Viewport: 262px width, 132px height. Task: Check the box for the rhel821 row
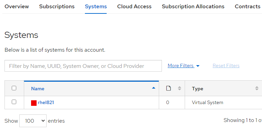[14, 102]
